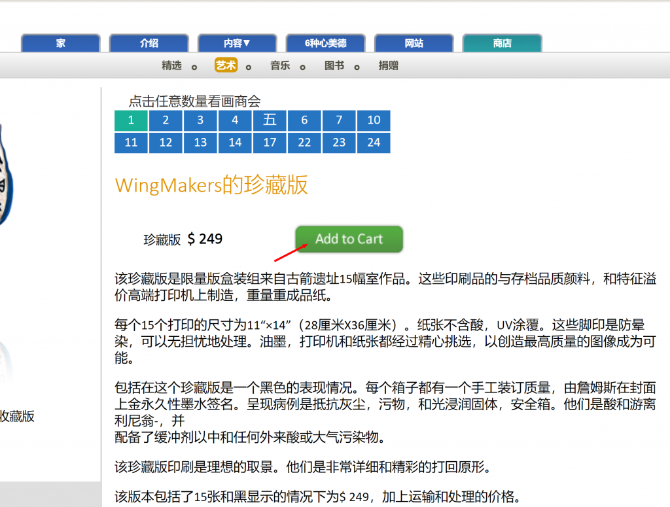670x507 pixels.
Task: Click the 珍藏版 label beside the price
Action: [x=162, y=239]
